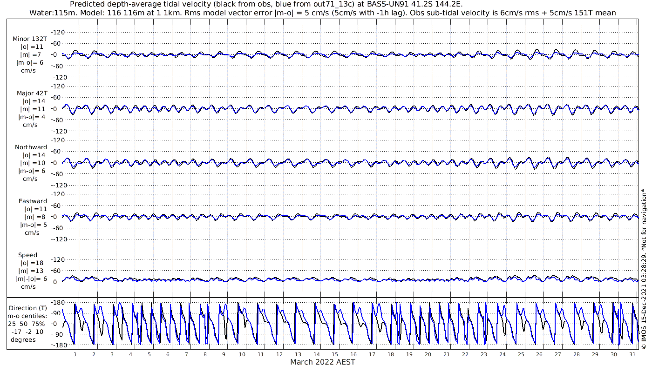Click the "degrees" unit label
Screen dimensions: 652x372
[x=22, y=339]
